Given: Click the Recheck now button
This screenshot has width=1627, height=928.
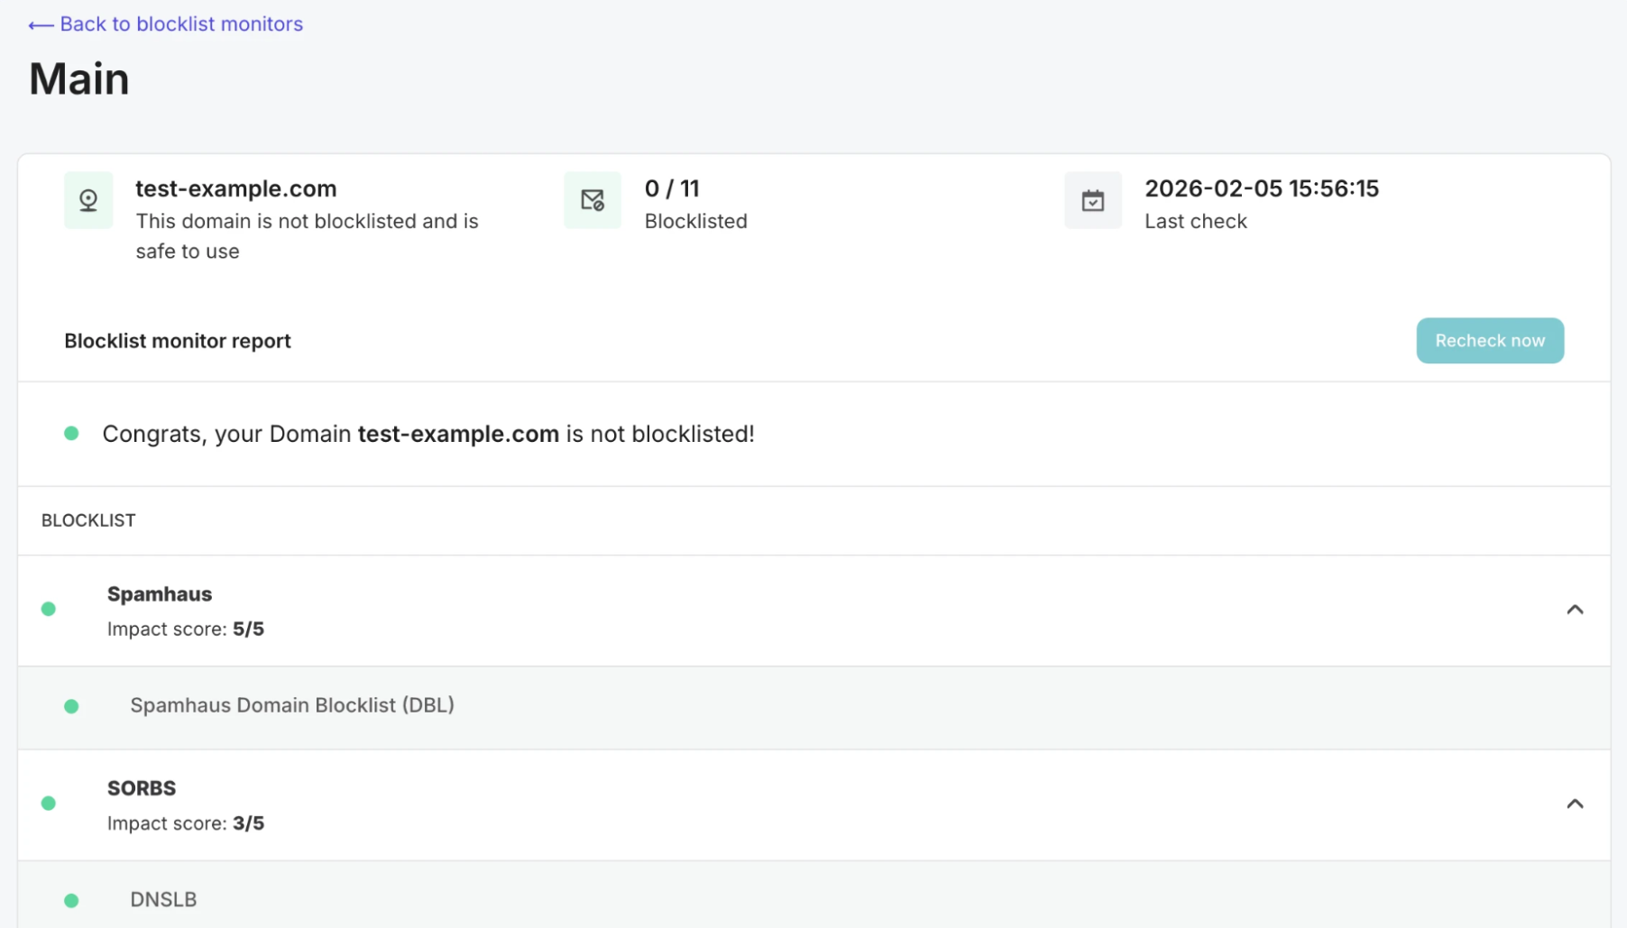Looking at the screenshot, I should tap(1490, 341).
